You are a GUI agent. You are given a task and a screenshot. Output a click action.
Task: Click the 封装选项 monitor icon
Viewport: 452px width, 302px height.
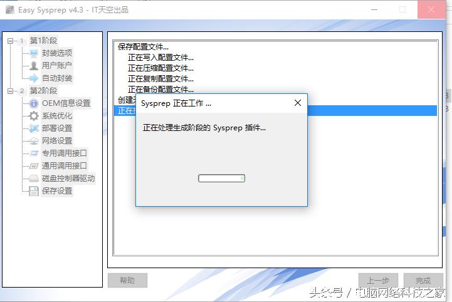[34, 53]
